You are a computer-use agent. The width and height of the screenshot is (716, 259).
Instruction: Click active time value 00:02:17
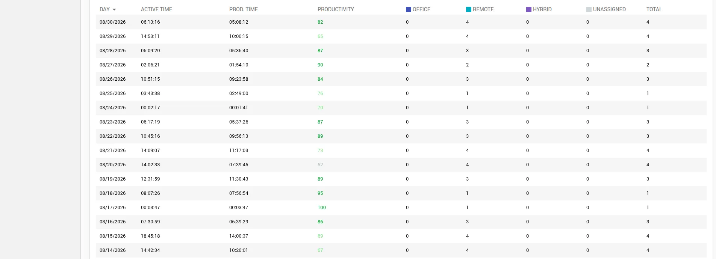150,108
